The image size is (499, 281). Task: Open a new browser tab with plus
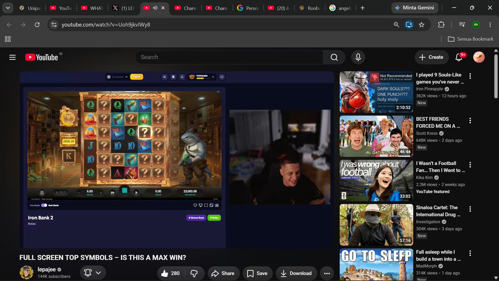pos(363,8)
